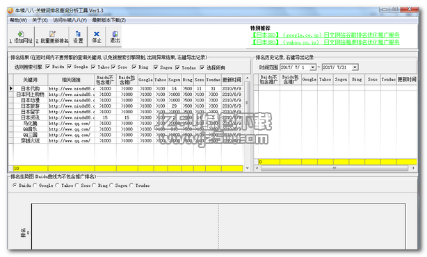Select the QQ三国 keyword row

tap(126, 135)
